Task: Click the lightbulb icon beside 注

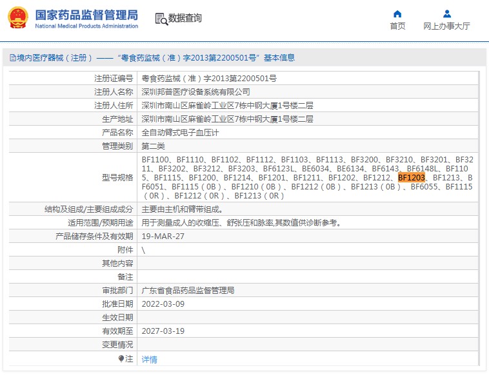Action: click(121, 358)
